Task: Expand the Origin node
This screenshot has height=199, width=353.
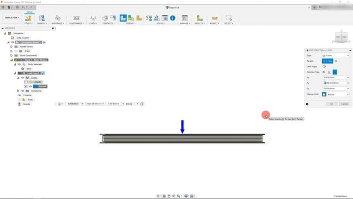Action: point(12,51)
